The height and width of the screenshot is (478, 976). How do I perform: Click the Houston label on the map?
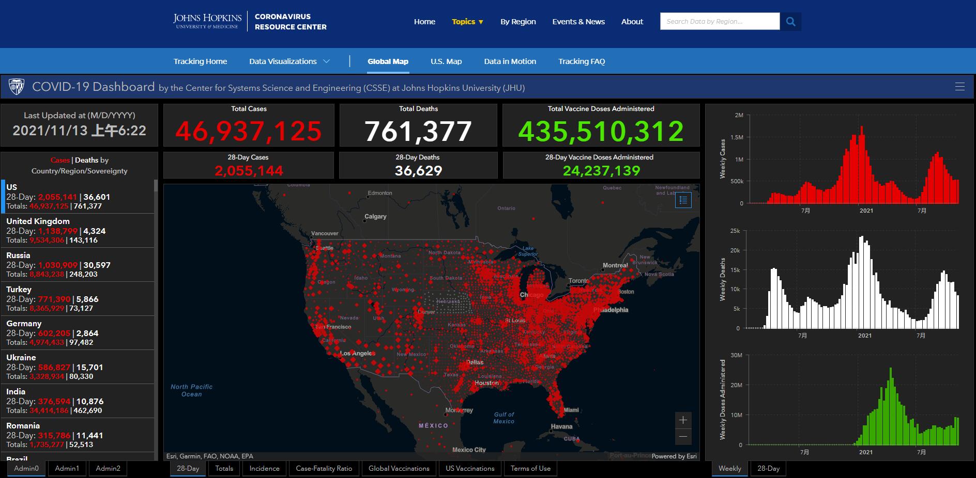coord(486,383)
